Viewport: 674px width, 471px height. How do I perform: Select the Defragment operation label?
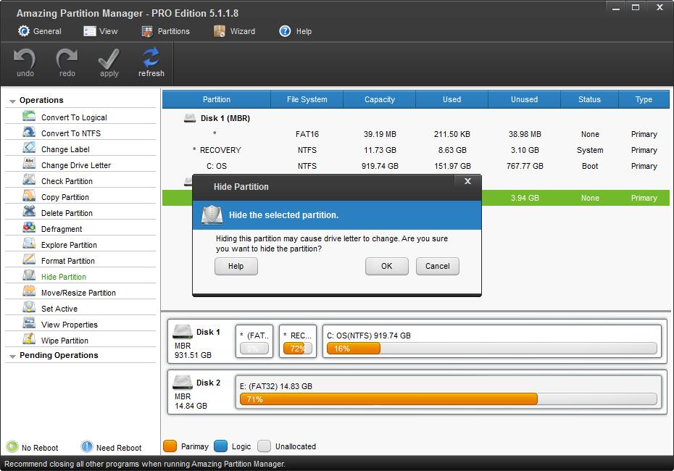point(62,229)
